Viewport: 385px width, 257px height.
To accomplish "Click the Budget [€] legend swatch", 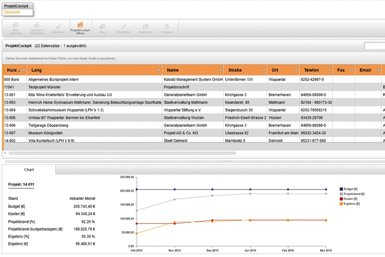I will coord(342,189).
